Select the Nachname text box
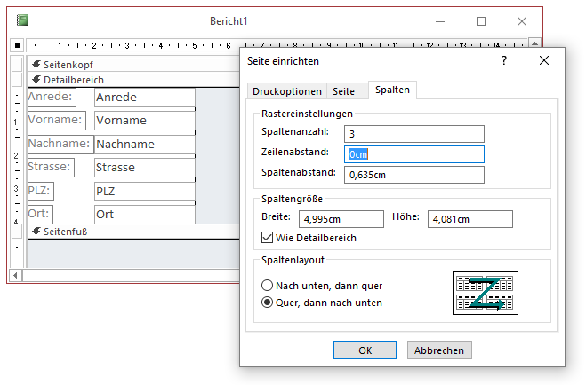The height and width of the screenshot is (385, 586). pyautogui.click(x=145, y=145)
